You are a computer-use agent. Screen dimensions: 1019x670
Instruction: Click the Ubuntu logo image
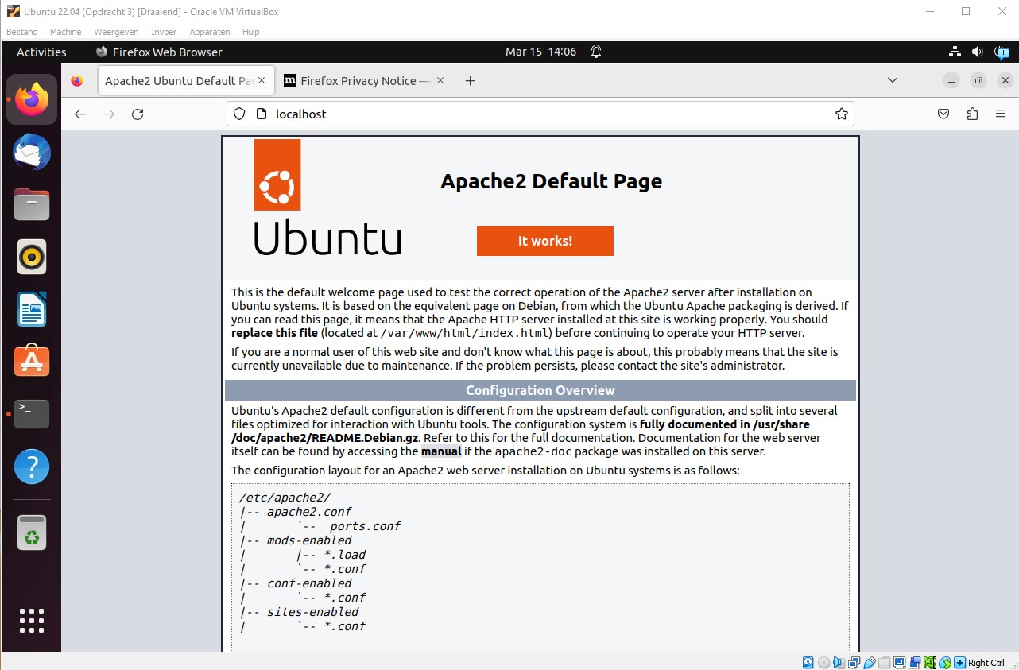327,197
